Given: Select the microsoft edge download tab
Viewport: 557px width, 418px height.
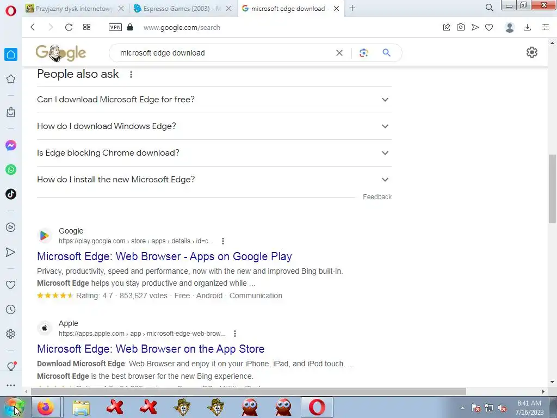Looking at the screenshot, I should coord(288,8).
